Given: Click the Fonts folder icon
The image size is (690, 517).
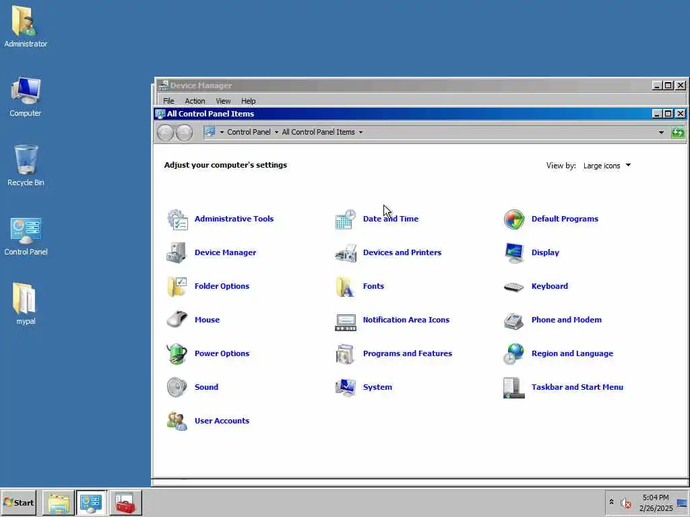Looking at the screenshot, I should (x=346, y=286).
